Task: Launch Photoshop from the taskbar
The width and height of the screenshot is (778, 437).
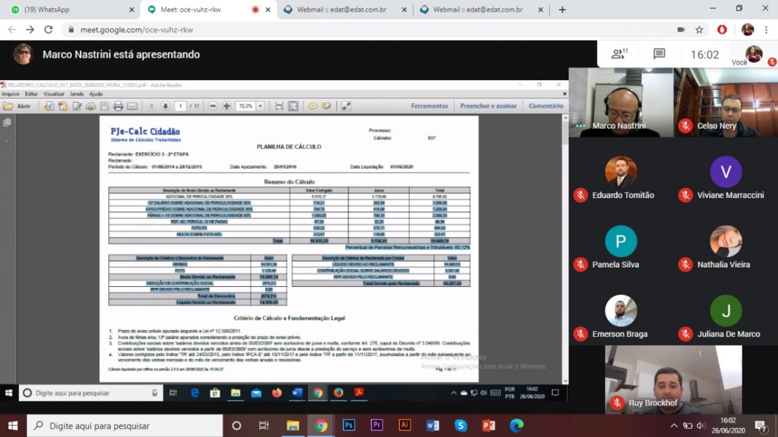Action: [x=349, y=425]
